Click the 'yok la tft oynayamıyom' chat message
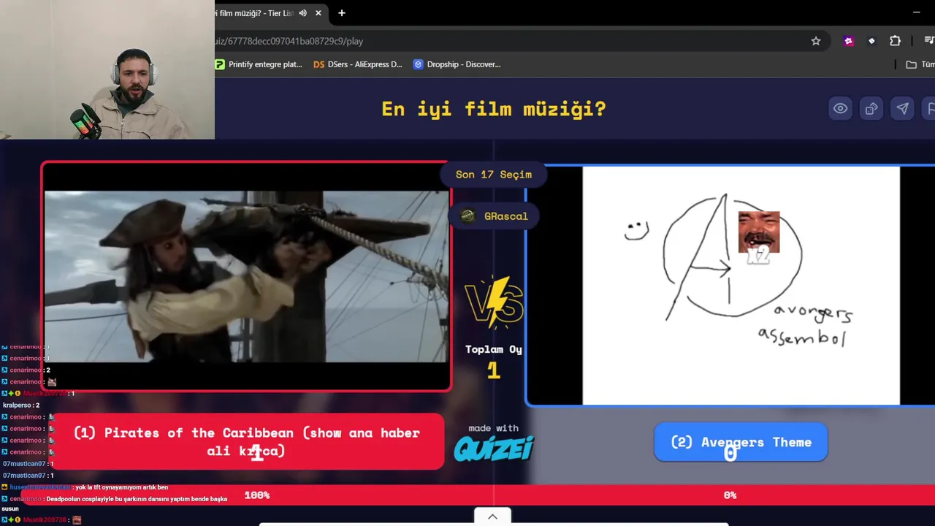The width and height of the screenshot is (935, 526). [85, 487]
